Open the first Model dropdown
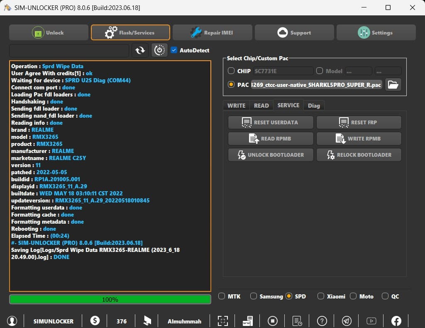This screenshot has width=425, height=328. click(x=358, y=71)
